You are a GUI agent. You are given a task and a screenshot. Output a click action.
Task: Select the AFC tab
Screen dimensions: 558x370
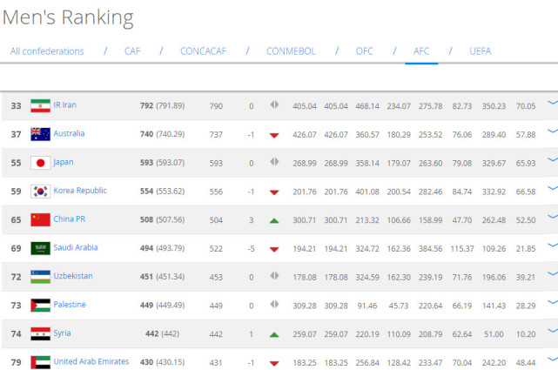tap(421, 51)
